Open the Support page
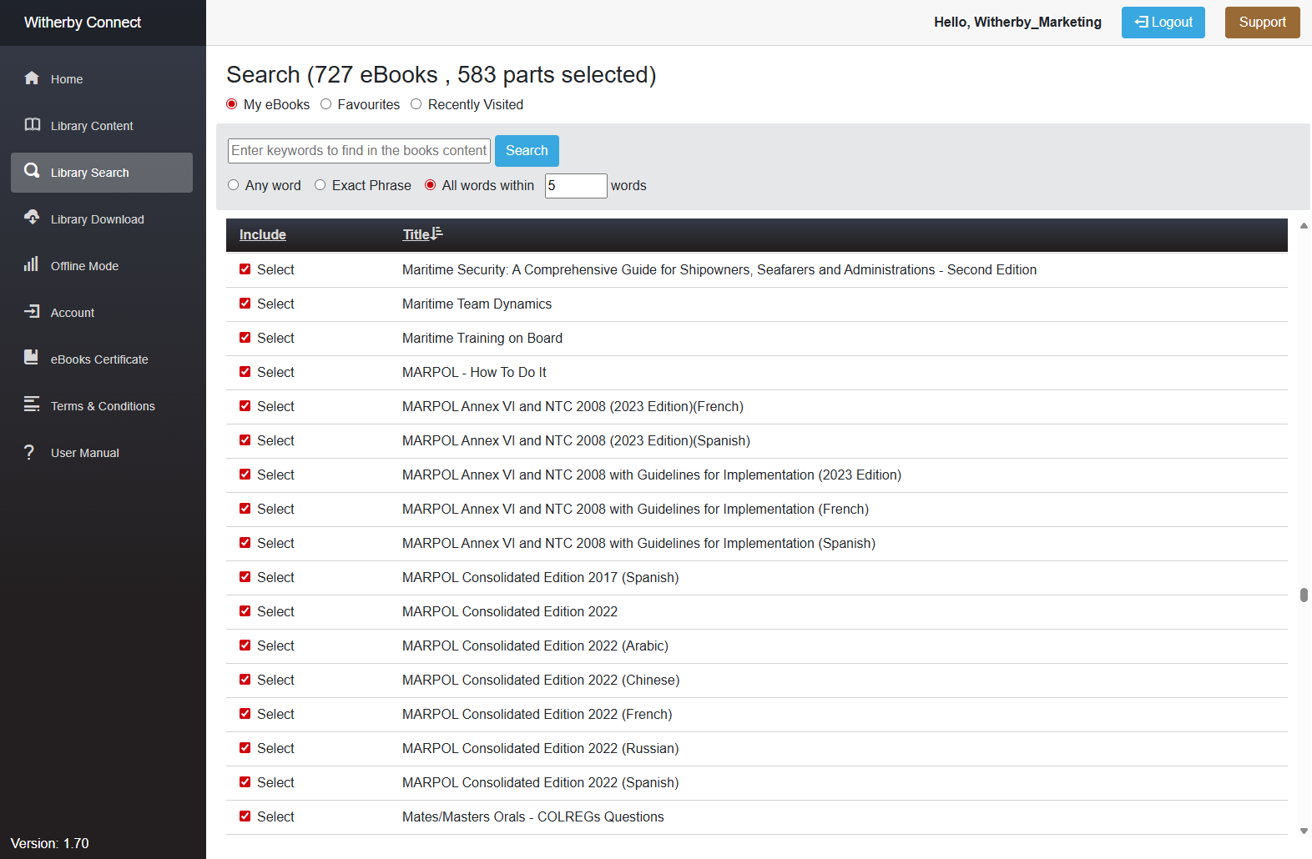Viewport: 1312px width, 859px height. pos(1262,23)
